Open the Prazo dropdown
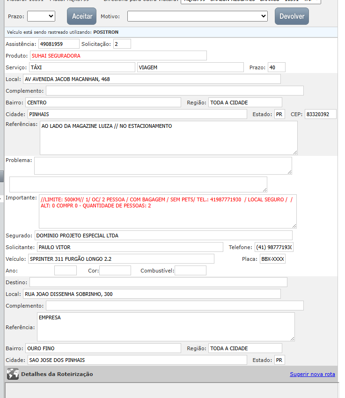 click(41, 16)
